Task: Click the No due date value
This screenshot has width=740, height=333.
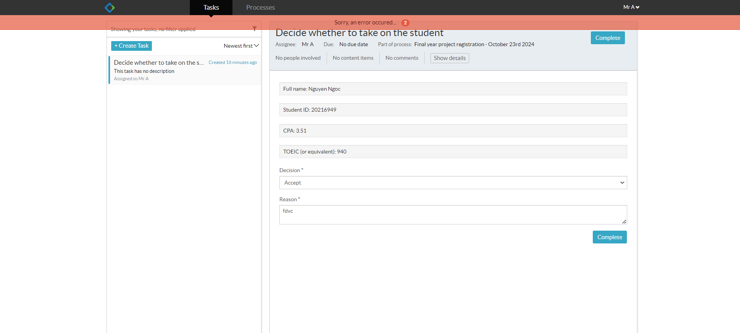Action: coord(354,45)
